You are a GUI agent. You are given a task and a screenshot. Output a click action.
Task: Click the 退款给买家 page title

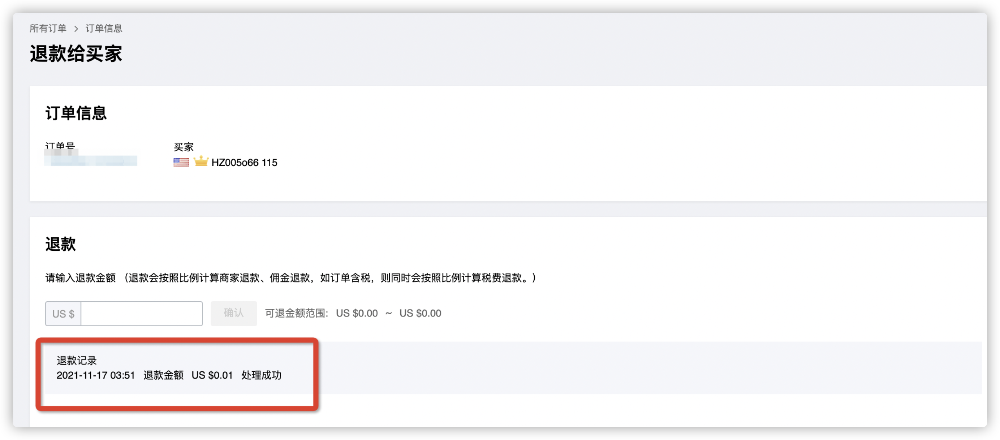pyautogui.click(x=76, y=53)
